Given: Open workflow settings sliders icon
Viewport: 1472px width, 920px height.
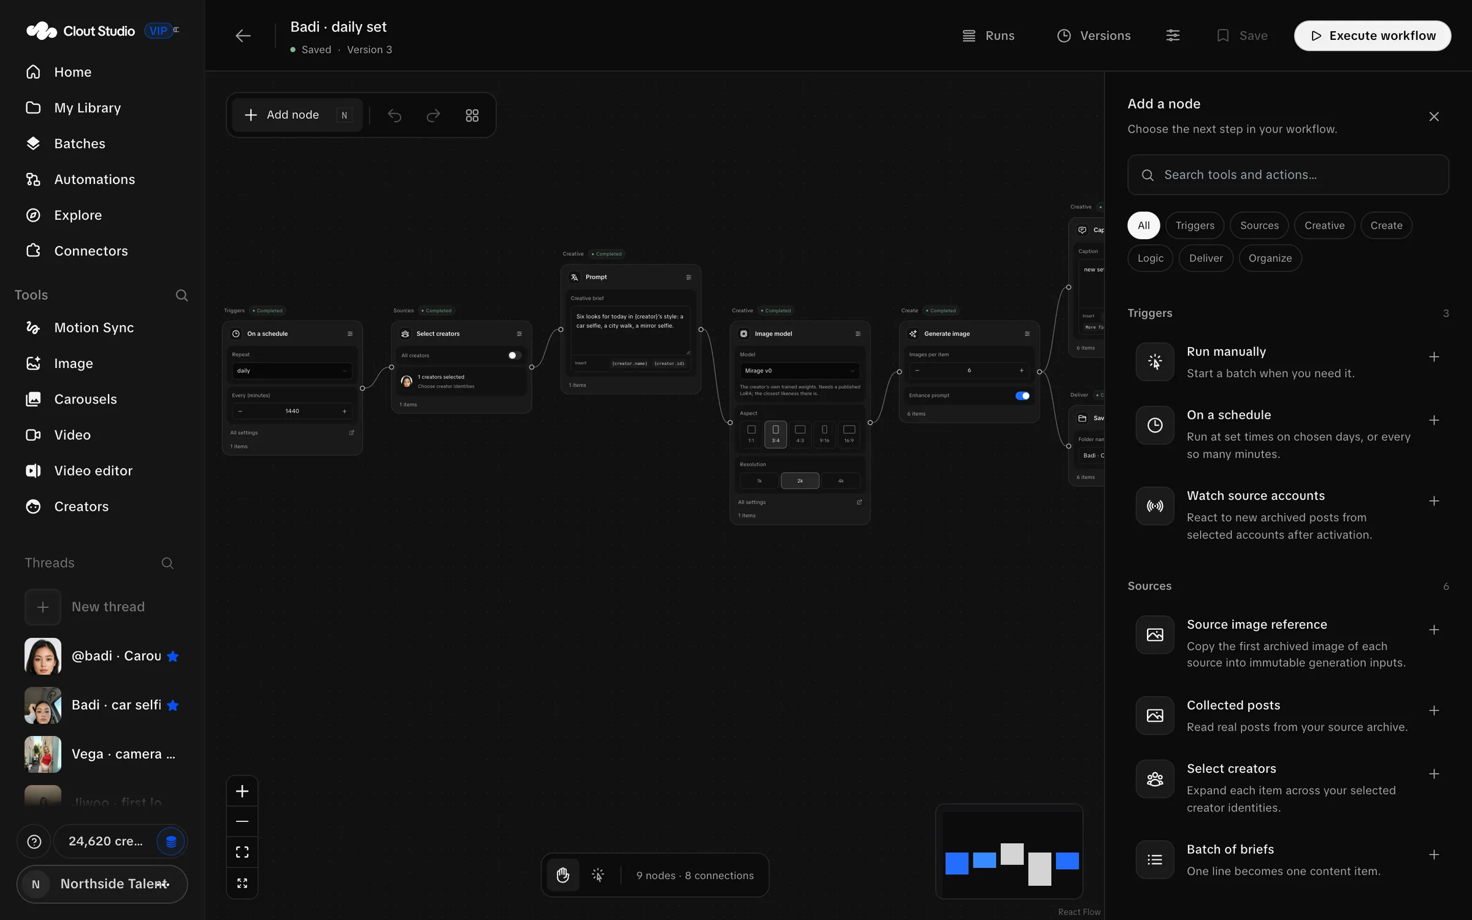Looking at the screenshot, I should tap(1173, 36).
